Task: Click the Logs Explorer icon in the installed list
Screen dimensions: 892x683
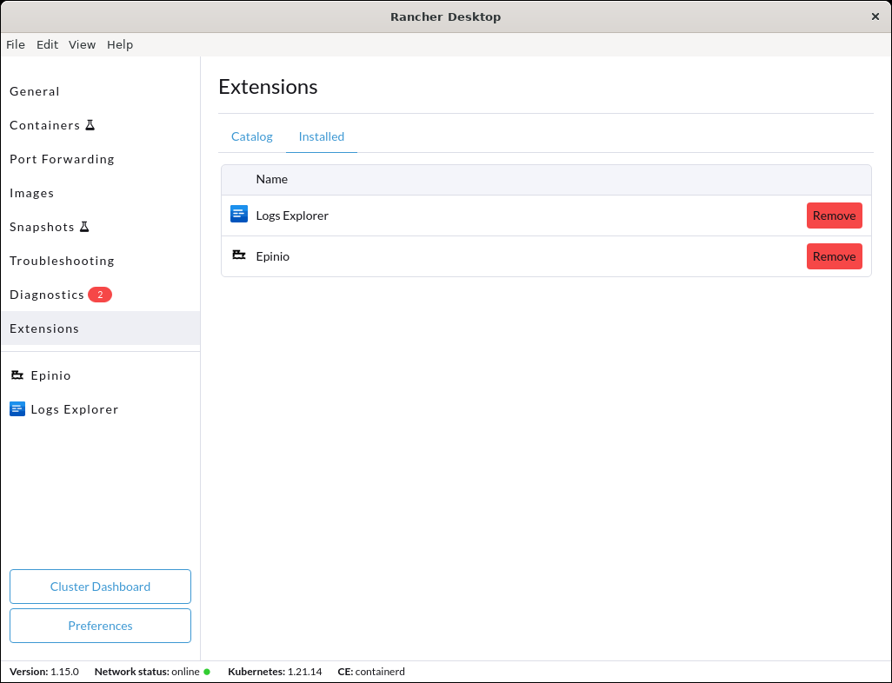Action: [238, 214]
